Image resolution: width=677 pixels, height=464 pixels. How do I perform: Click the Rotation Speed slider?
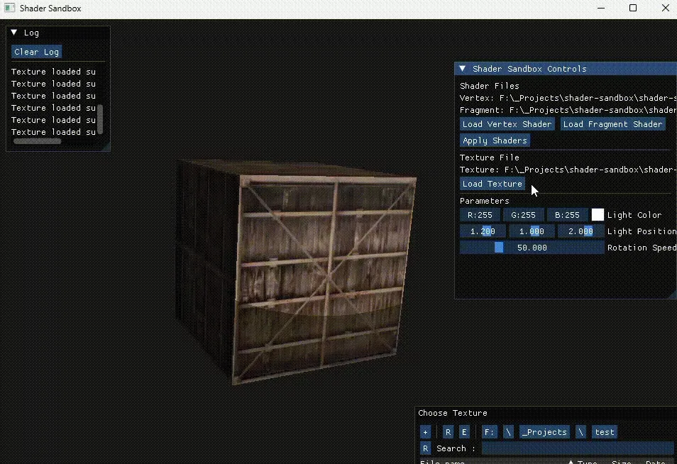click(531, 248)
